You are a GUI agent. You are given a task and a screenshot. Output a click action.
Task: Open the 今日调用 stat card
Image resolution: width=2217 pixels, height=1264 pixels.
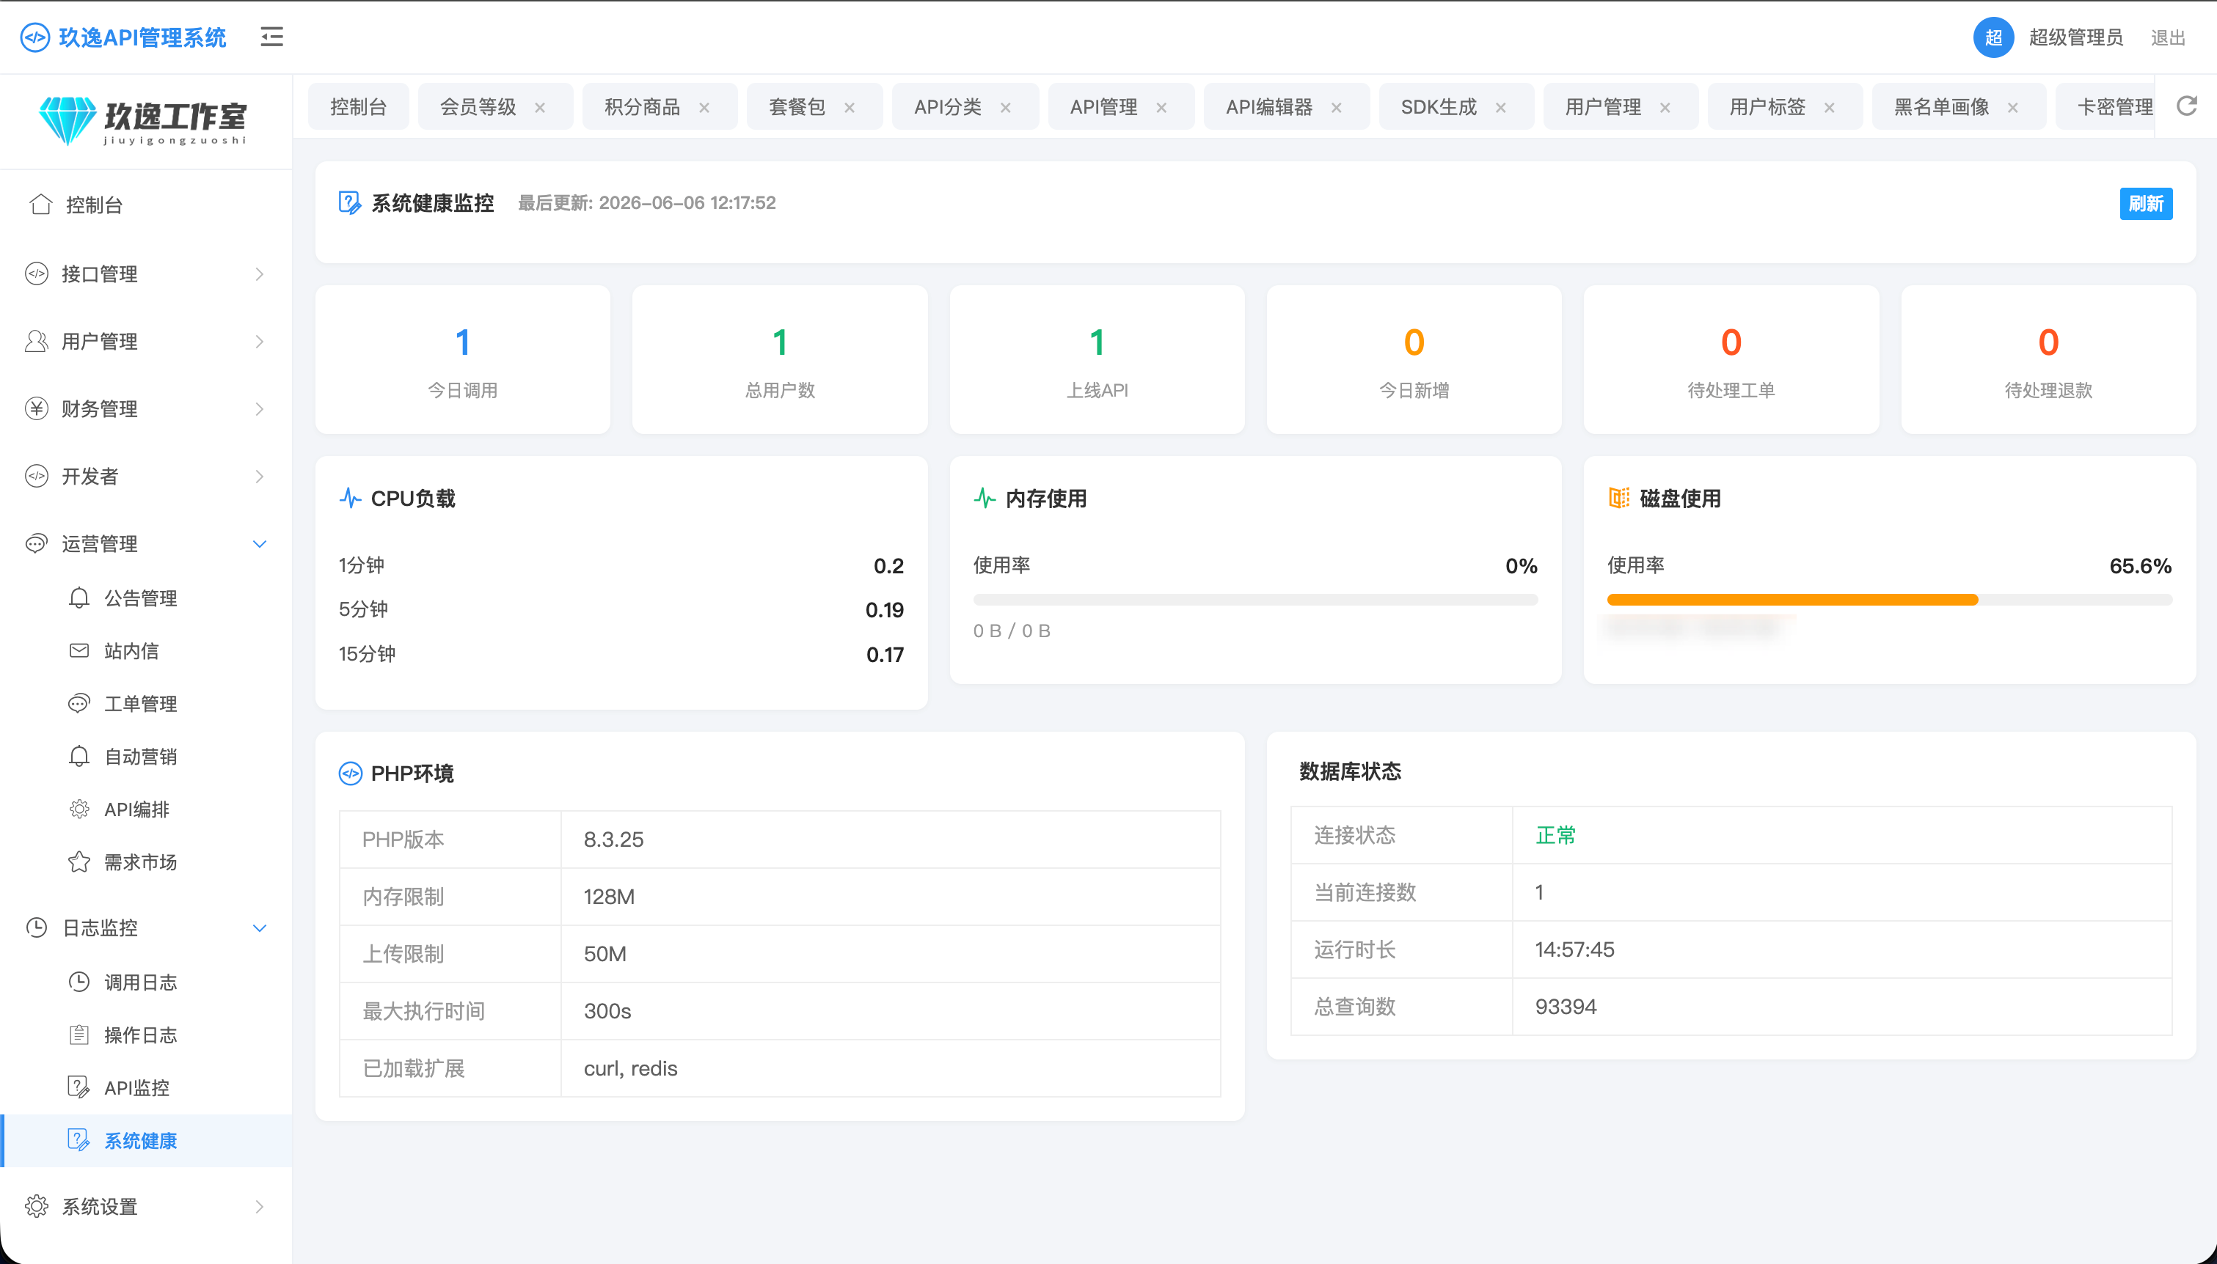pyautogui.click(x=463, y=359)
